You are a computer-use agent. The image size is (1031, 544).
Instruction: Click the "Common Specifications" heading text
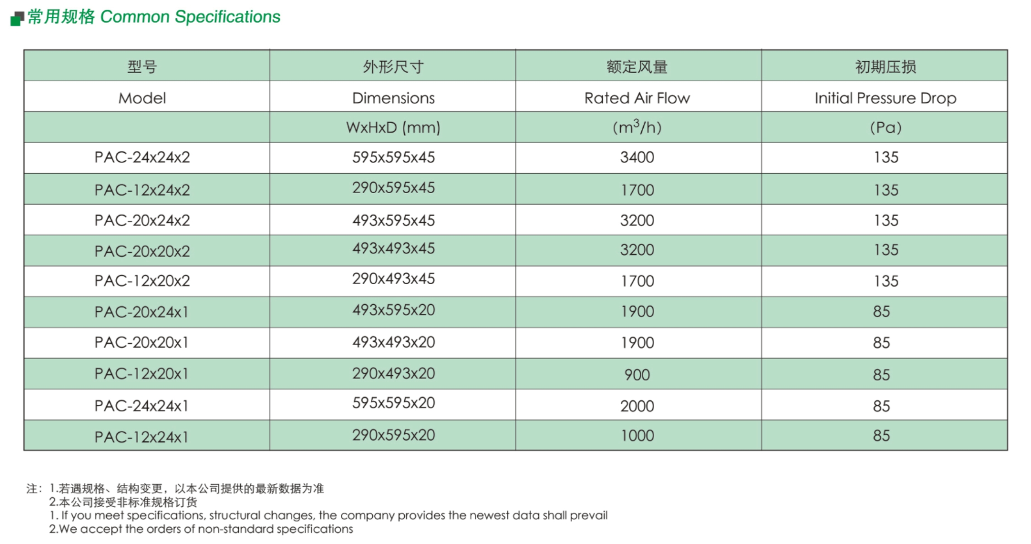pos(190,17)
